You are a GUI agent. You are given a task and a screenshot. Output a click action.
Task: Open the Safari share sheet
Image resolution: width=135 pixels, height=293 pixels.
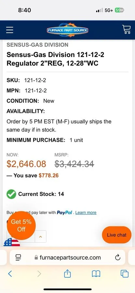point(67,274)
